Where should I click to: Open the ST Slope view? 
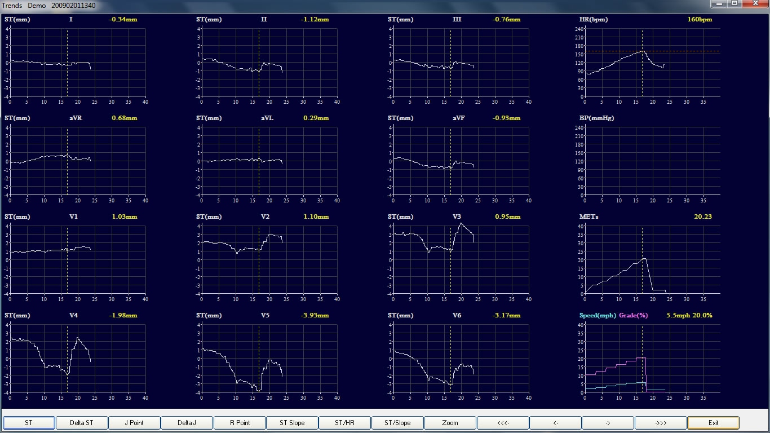point(292,422)
